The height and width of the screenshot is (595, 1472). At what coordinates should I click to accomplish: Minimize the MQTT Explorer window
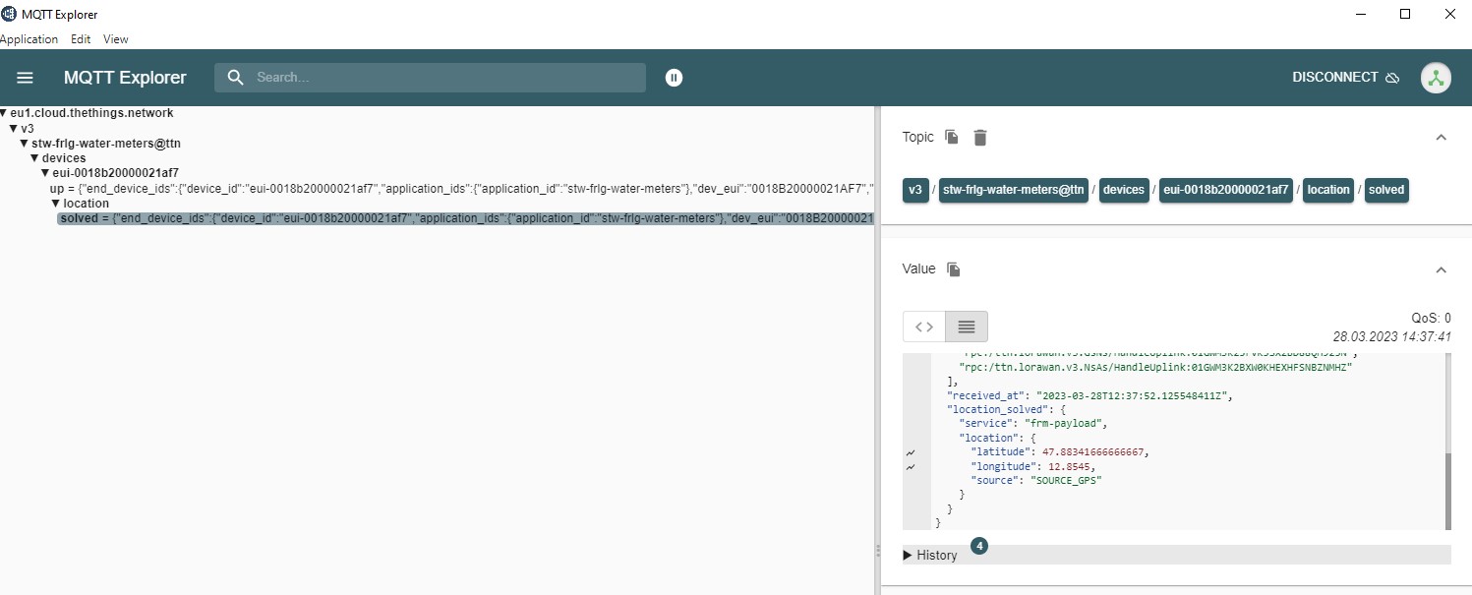pos(1360,14)
